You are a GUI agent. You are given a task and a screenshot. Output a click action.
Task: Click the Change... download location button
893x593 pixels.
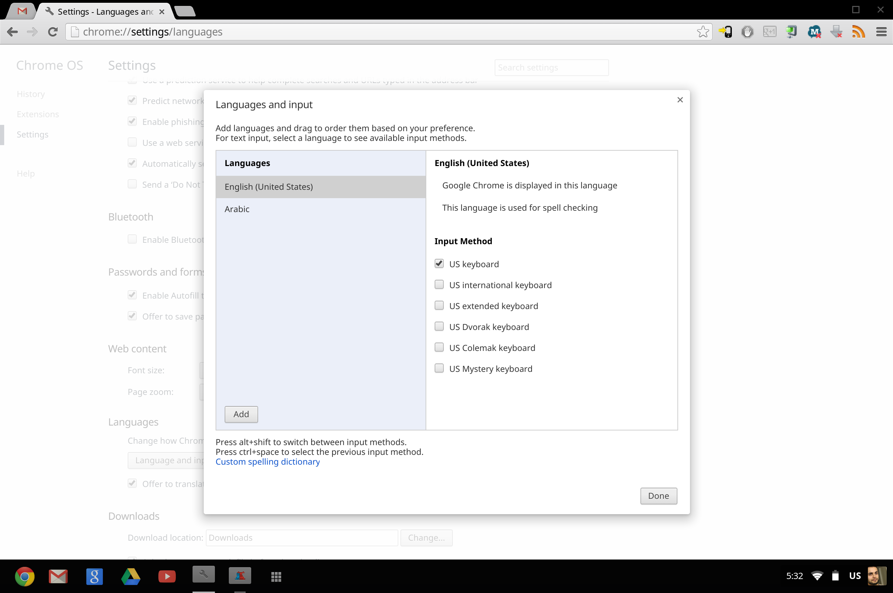[426, 538]
